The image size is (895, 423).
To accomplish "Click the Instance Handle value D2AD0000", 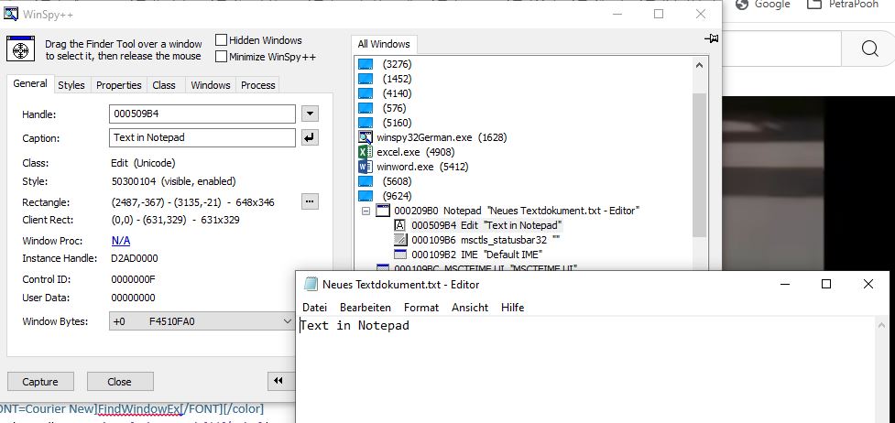I will pos(134,258).
